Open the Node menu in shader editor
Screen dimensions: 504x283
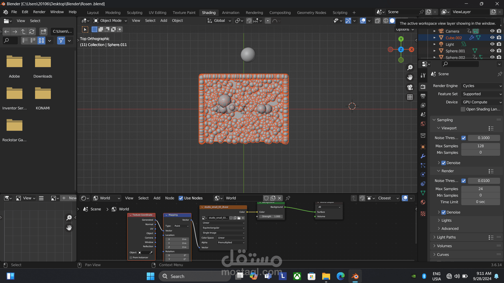click(170, 198)
